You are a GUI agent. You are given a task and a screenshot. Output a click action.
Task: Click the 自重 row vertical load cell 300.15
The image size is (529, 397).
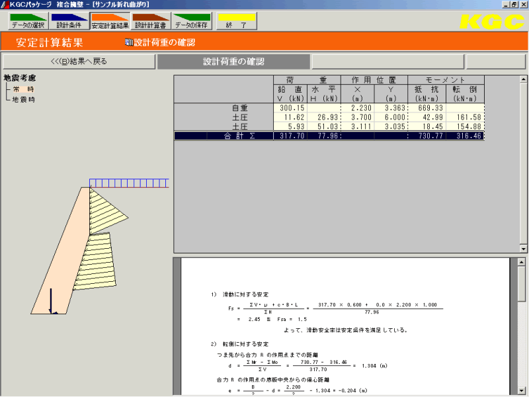pyautogui.click(x=290, y=108)
